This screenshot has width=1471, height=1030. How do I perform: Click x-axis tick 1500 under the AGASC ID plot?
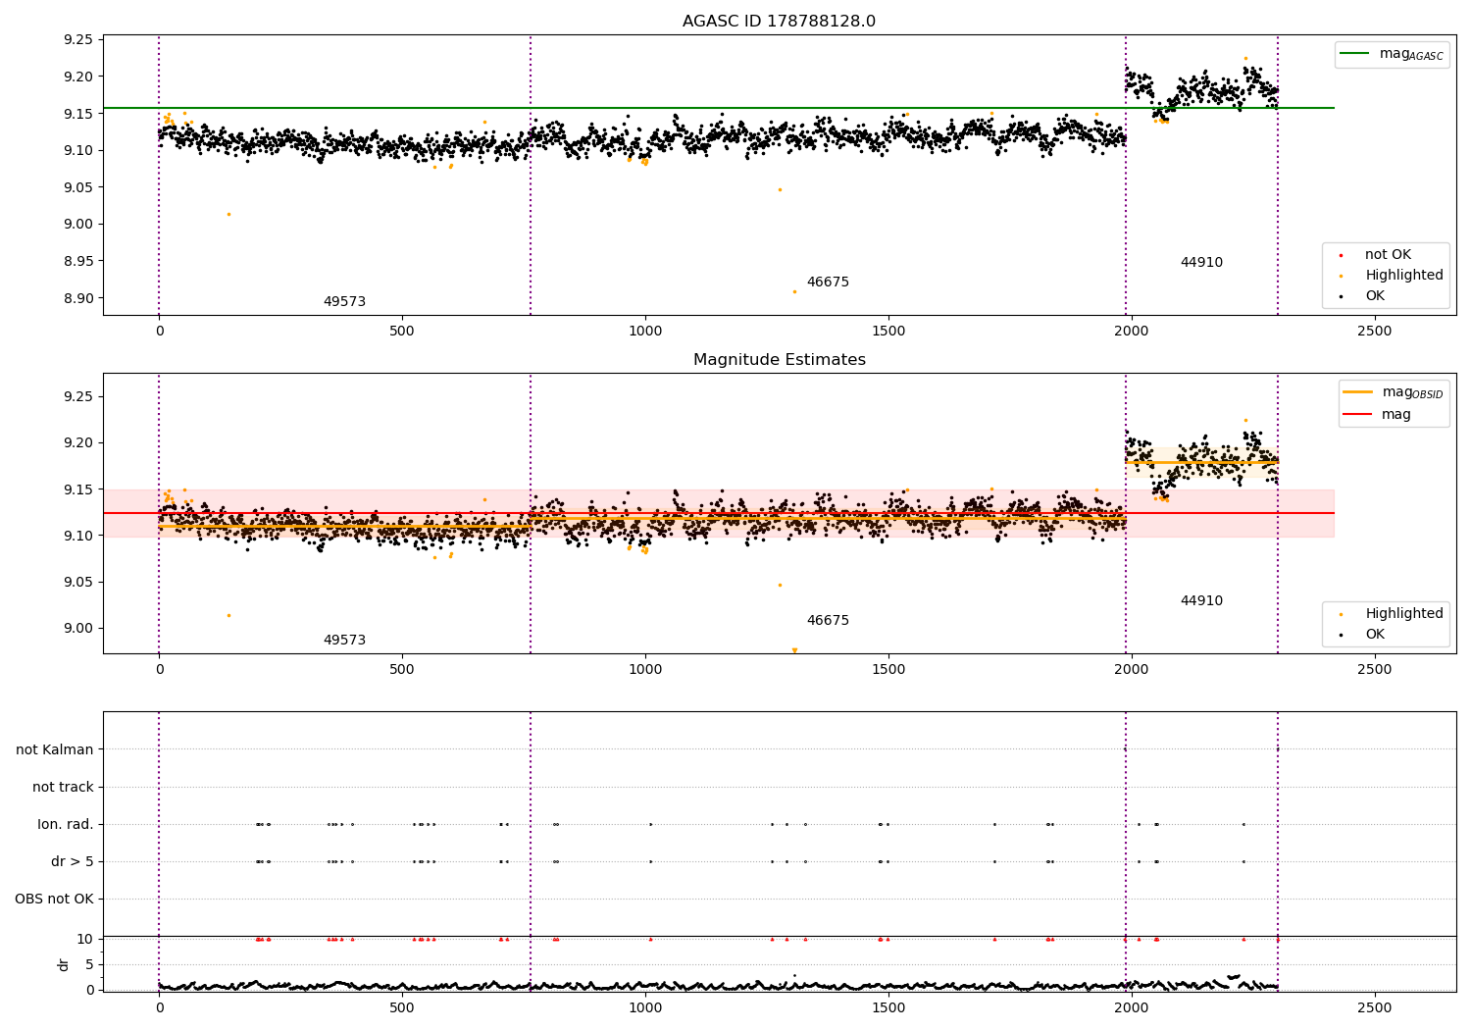click(x=888, y=332)
